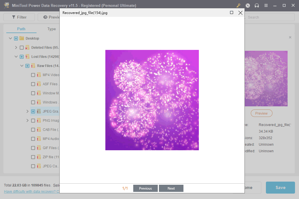Image resolution: width=299 pixels, height=199 pixels.
Task: Toggle the Lost Files checkbox
Action: 22,57
